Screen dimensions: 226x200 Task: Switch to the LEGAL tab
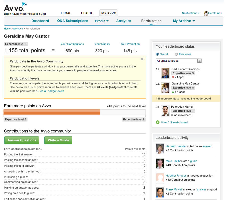66,13
